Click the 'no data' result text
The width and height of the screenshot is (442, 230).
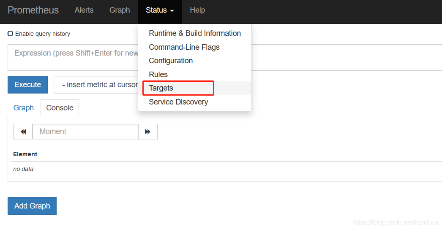click(23, 169)
